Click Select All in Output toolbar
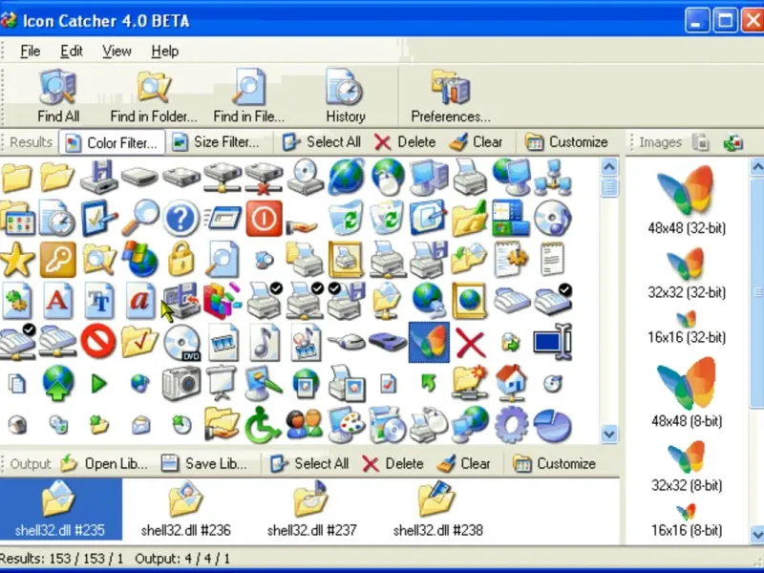 (309, 463)
